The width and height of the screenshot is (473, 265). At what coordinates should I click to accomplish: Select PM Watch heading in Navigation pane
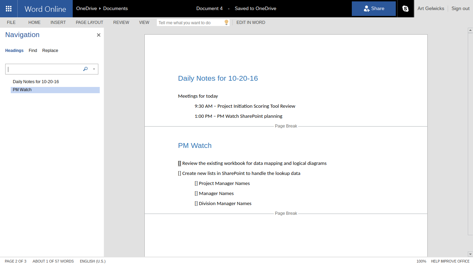(x=55, y=90)
